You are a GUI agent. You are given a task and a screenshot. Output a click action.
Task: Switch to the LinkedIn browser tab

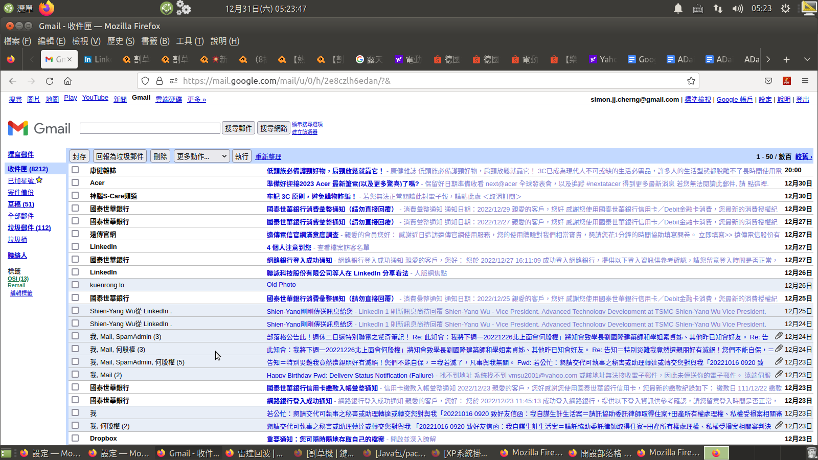98,59
